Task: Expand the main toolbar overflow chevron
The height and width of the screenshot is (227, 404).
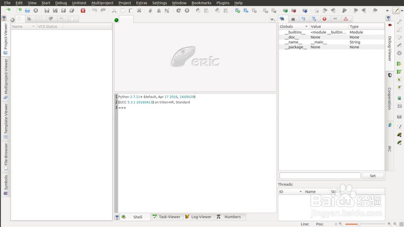Action: point(387,10)
